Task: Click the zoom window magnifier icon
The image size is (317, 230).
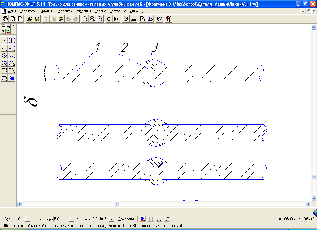Action: click(85, 19)
